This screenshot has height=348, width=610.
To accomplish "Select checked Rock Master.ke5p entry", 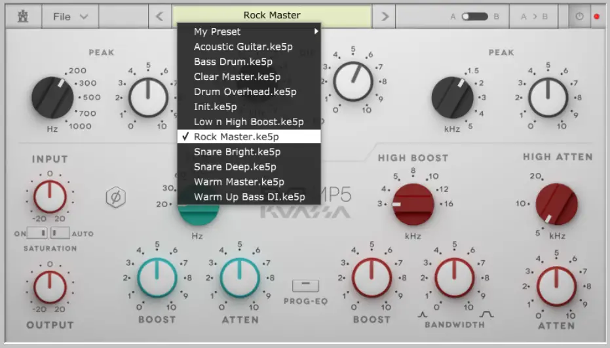I will (x=249, y=136).
